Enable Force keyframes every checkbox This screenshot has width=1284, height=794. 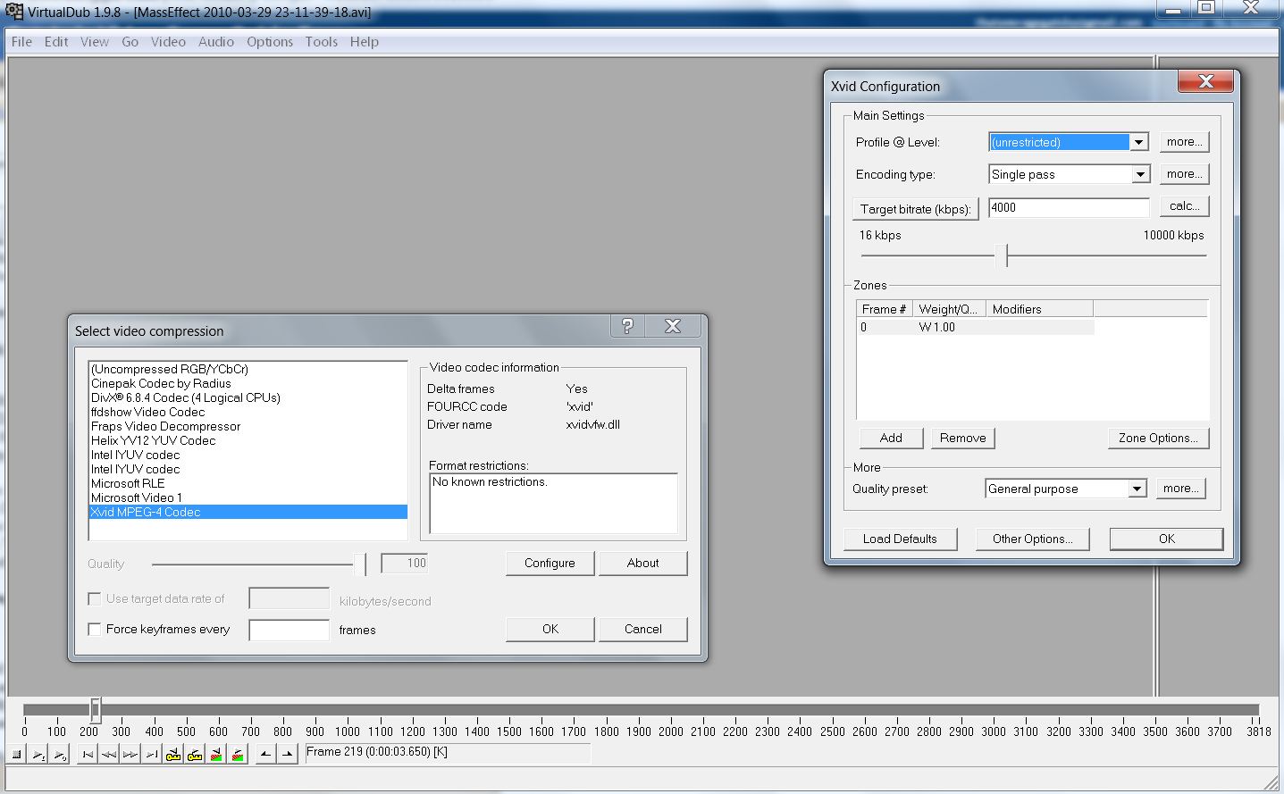(x=94, y=629)
